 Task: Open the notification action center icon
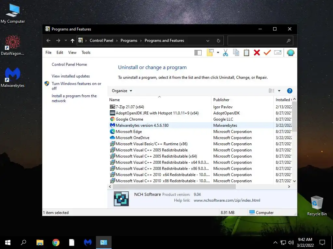click(x=322, y=243)
